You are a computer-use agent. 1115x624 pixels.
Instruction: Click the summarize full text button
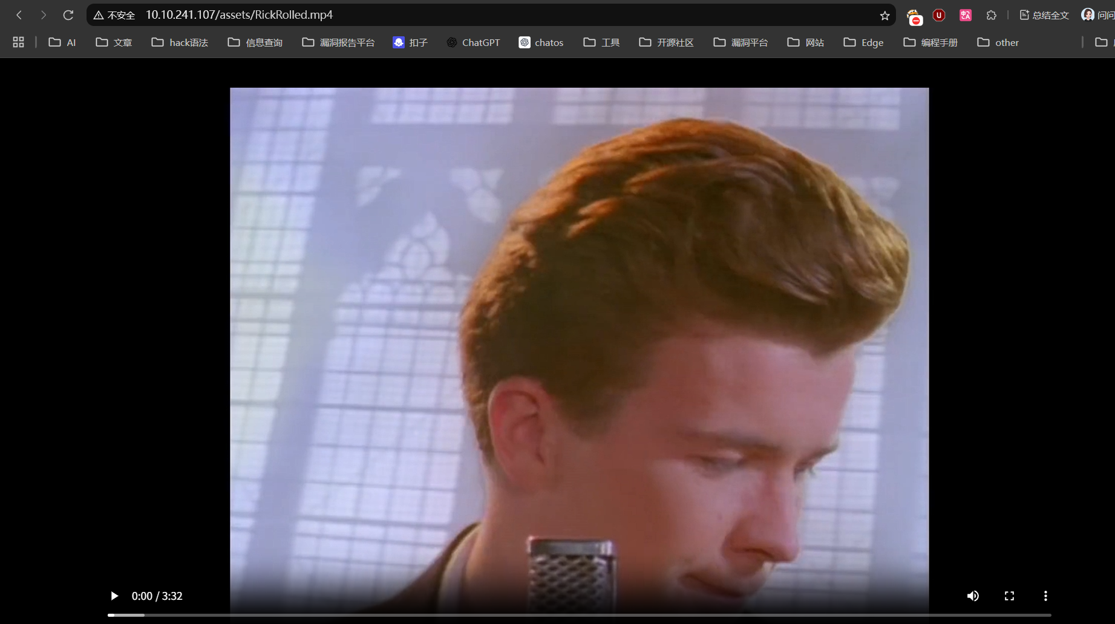pyautogui.click(x=1044, y=15)
